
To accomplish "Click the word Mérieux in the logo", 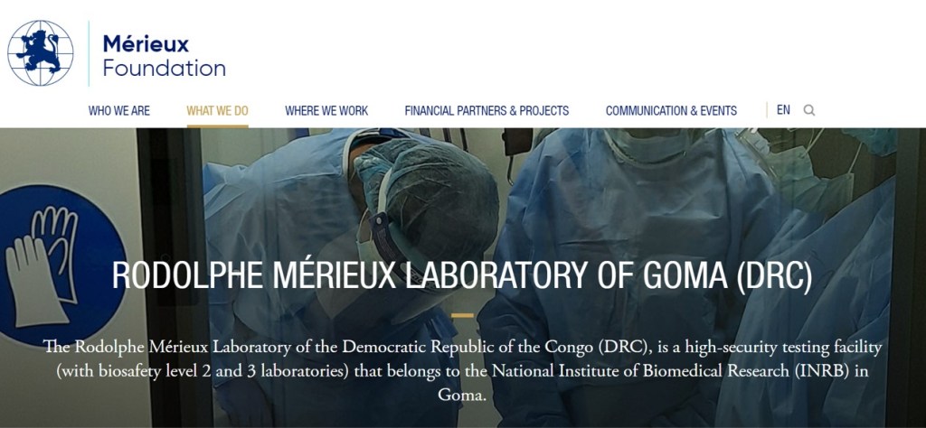I will click(x=146, y=42).
